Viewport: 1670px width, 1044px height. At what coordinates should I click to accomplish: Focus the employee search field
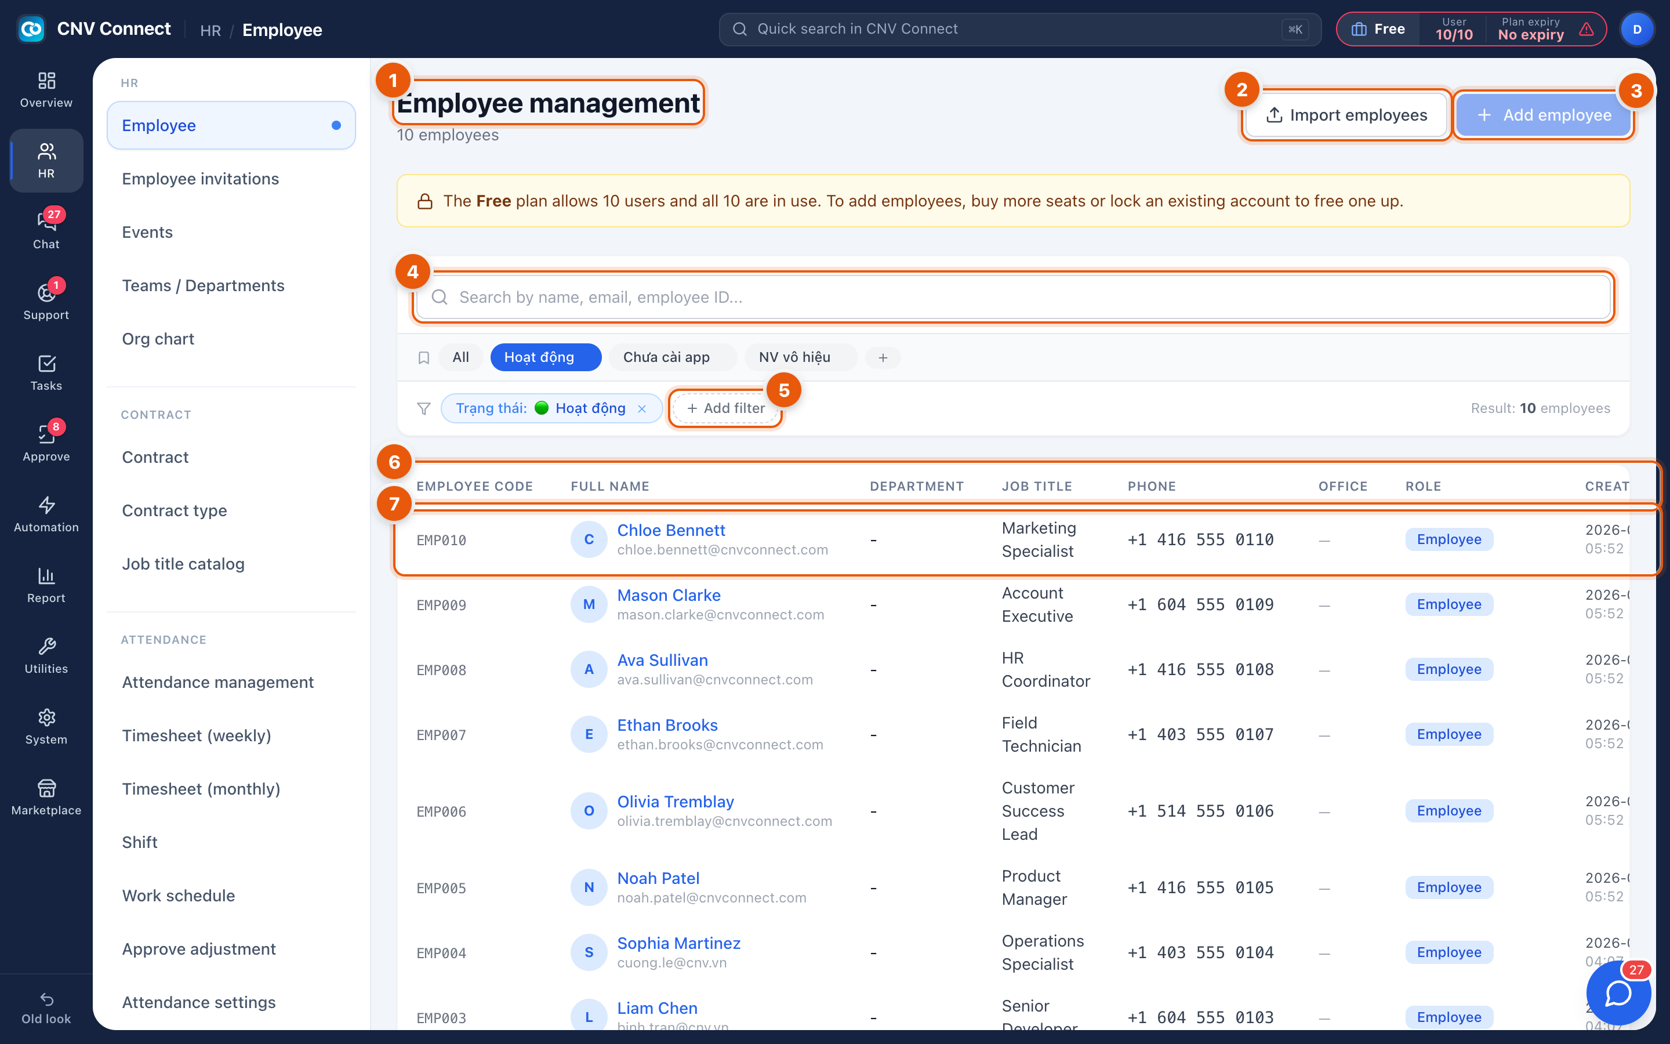1013,298
